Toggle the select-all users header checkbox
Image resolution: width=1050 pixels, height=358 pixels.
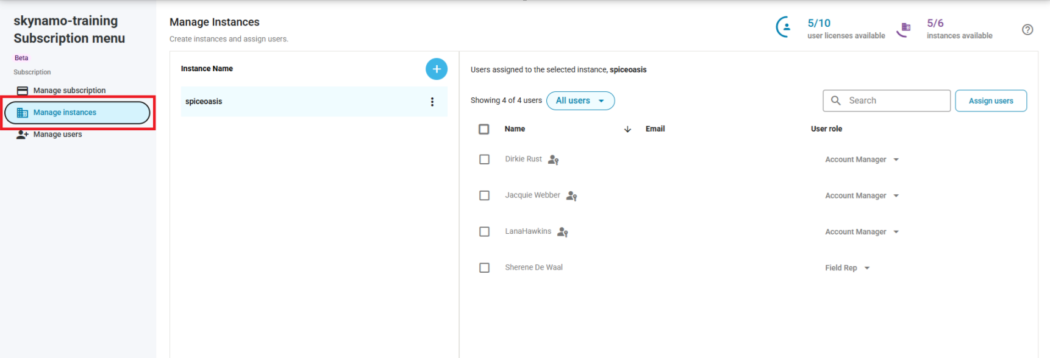[484, 129]
